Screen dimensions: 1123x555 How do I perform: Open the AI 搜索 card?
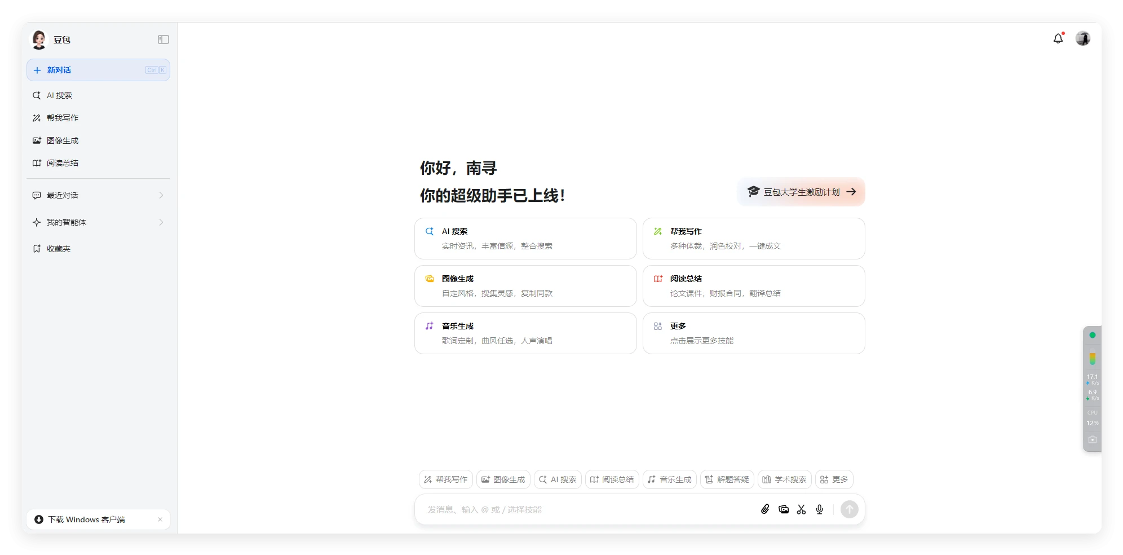[x=525, y=239]
